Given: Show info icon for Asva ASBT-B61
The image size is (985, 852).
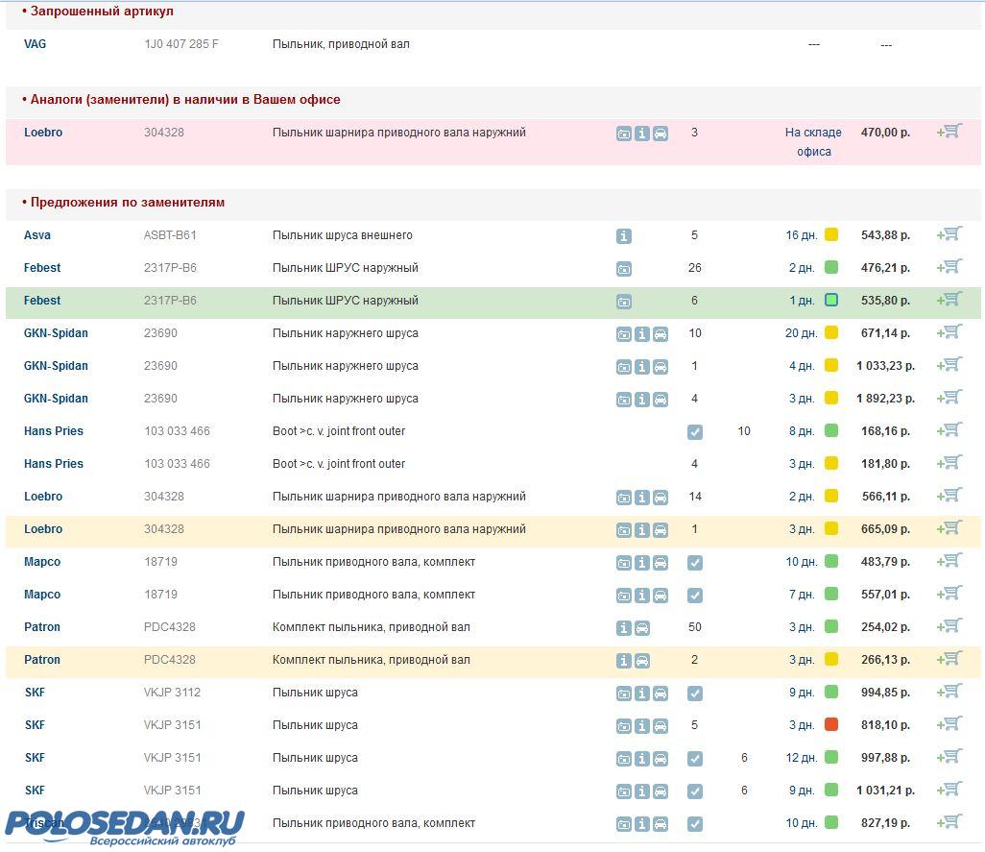Looking at the screenshot, I should pos(624,236).
